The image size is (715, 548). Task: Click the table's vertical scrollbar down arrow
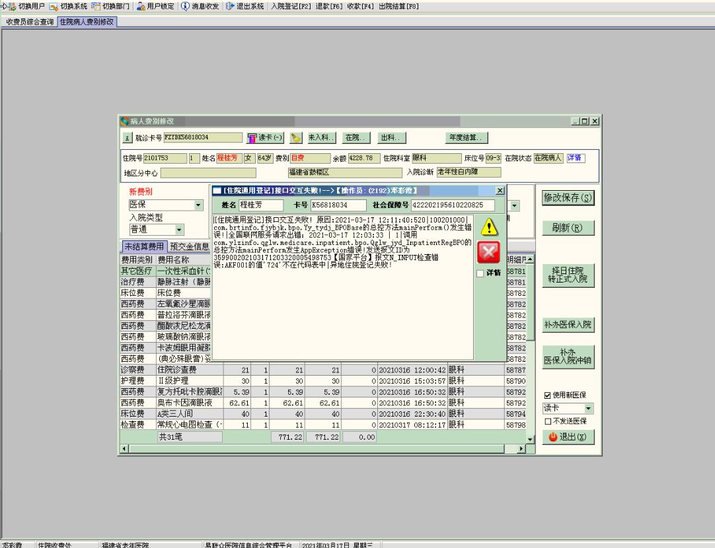(531, 440)
